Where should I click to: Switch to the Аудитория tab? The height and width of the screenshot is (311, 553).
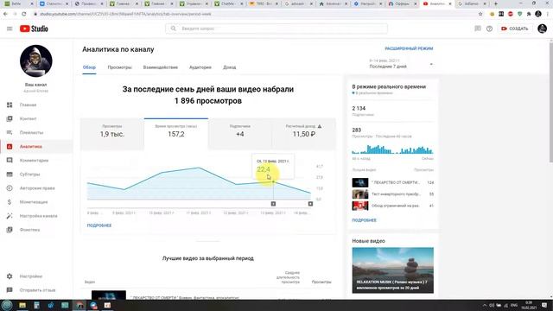tap(200, 67)
